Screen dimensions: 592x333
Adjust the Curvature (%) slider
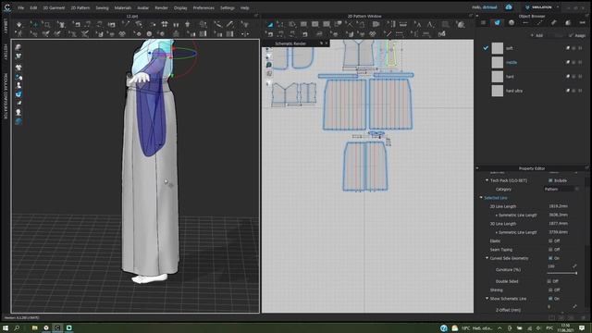click(562, 273)
